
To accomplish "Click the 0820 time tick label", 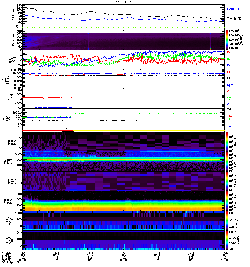I will tap(56, 260).
